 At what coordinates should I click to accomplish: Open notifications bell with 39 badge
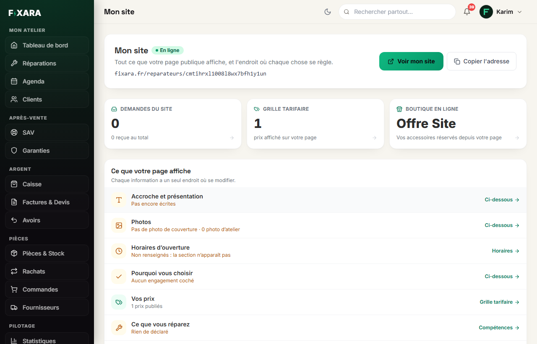click(x=467, y=12)
